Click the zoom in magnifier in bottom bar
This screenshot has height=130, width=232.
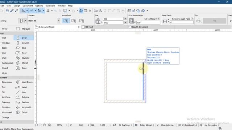(x=45, y=125)
